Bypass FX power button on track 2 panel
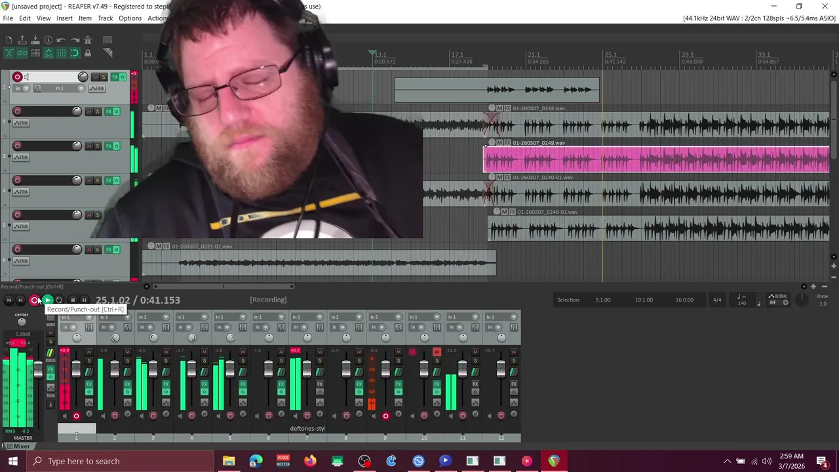This screenshot has width=839, height=472. coord(117,111)
